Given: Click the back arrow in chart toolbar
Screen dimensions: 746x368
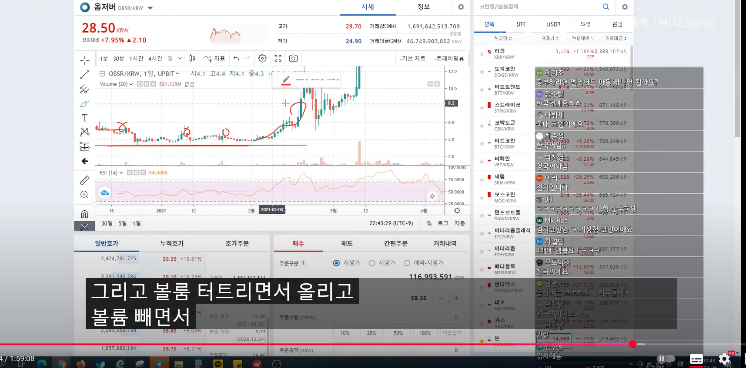Looking at the screenshot, I should (x=85, y=161).
